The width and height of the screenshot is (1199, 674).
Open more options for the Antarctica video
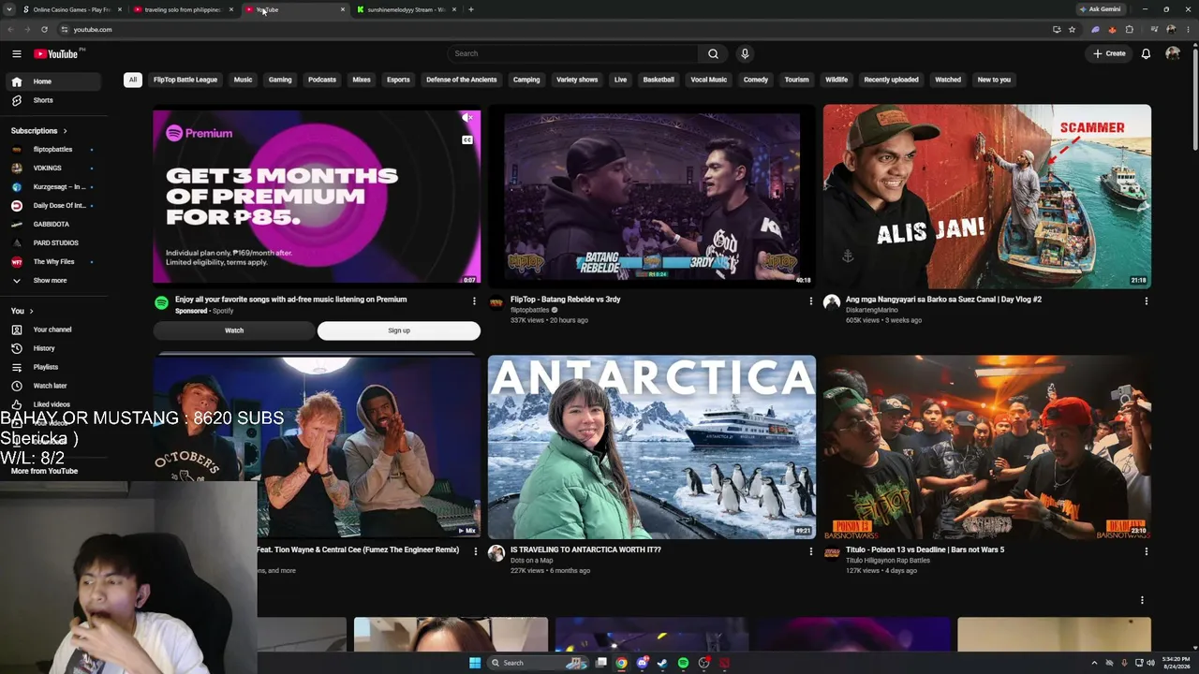point(811,551)
